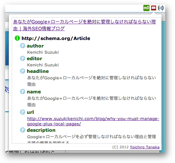This screenshot has width=175, height=163.
Task: Click the Kenichi Suzuki value under editor
Action: coord(43,65)
